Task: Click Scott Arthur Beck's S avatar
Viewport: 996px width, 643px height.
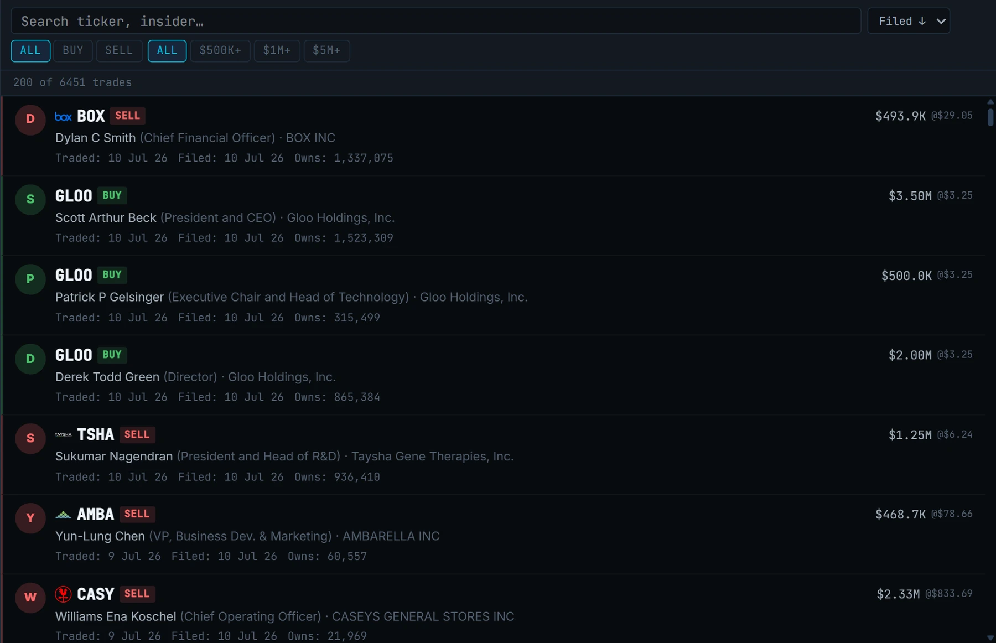Action: pos(30,199)
